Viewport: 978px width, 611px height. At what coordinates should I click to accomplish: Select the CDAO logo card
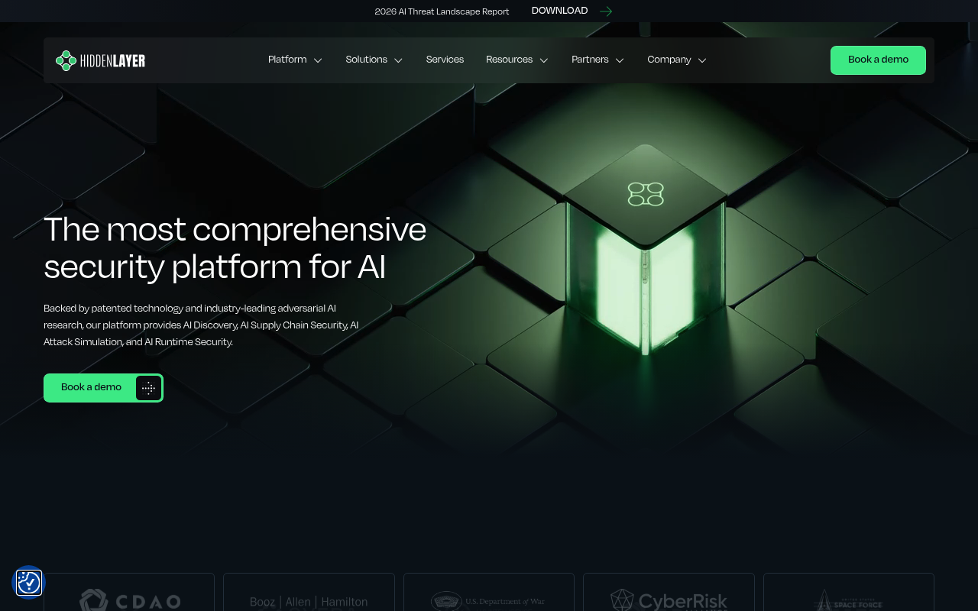pyautogui.click(x=129, y=592)
